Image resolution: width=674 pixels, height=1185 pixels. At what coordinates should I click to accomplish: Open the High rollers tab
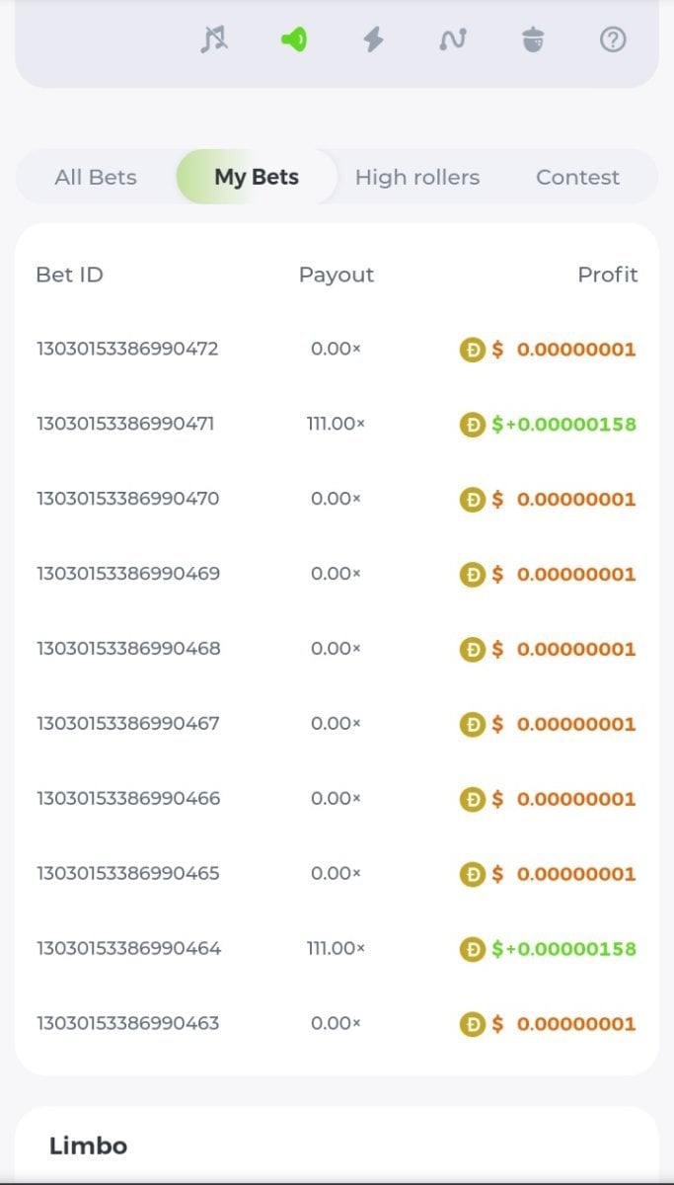[x=417, y=178]
